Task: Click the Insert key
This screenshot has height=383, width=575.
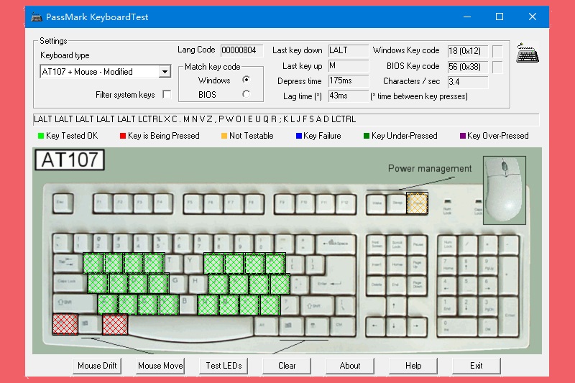Action: [376, 264]
